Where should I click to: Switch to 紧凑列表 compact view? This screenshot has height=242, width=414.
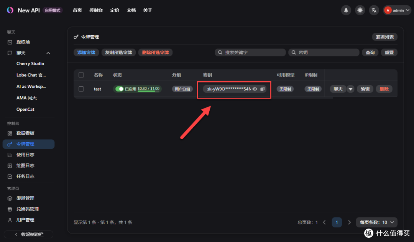[385, 37]
